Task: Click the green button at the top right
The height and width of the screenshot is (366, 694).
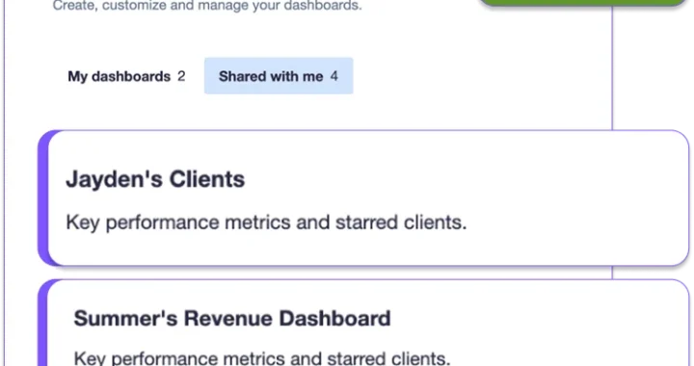Action: click(582, 3)
